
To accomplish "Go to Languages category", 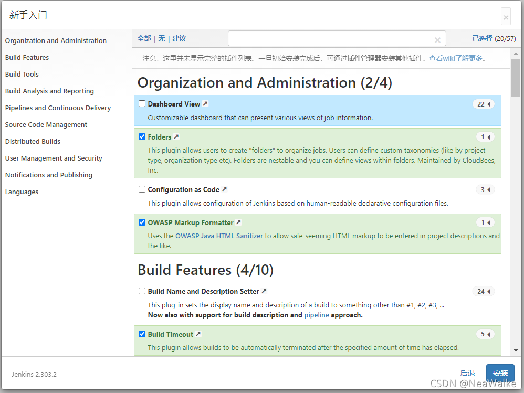I will 22,192.
